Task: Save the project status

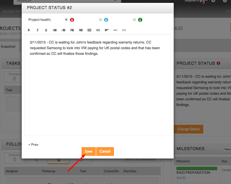Action: click(x=88, y=151)
